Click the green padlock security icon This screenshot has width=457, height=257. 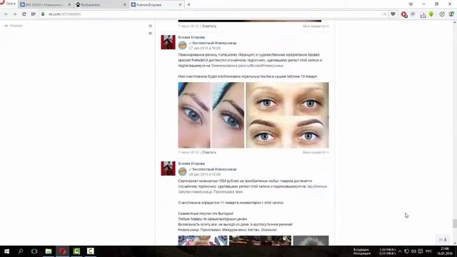pyautogui.click(x=43, y=14)
